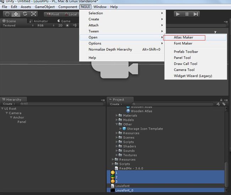Click the Project search field

point(173,104)
